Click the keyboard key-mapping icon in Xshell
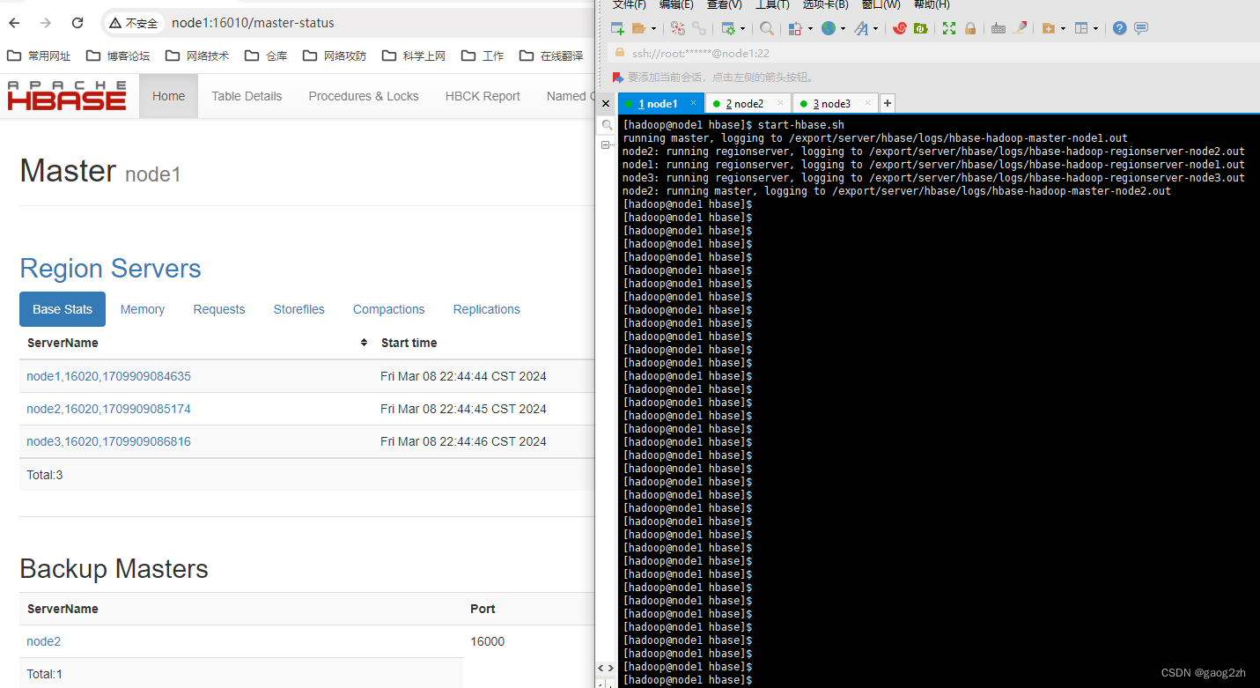Viewport: 1260px width, 688px height. coord(998,28)
